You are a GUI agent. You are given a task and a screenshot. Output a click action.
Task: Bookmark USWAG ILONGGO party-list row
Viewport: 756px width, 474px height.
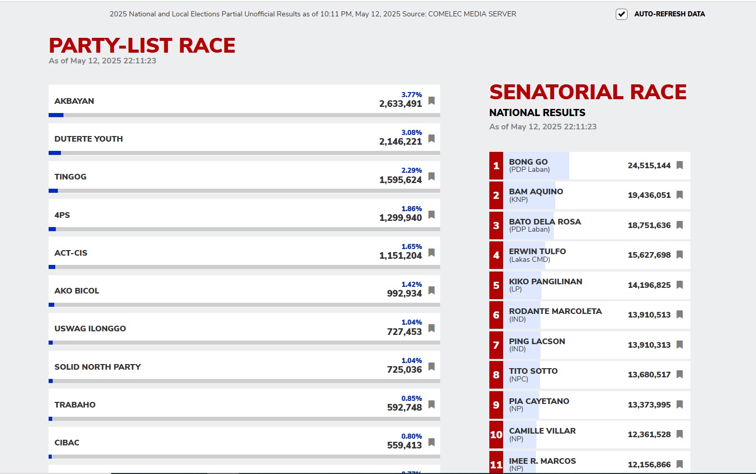click(x=431, y=328)
